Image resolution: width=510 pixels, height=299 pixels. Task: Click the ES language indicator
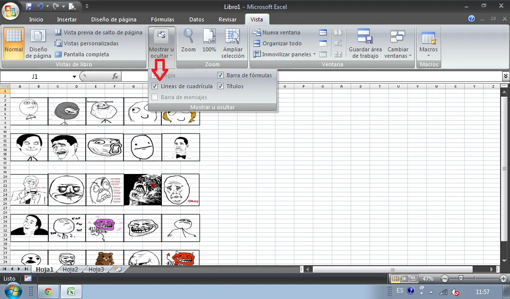[x=400, y=291]
